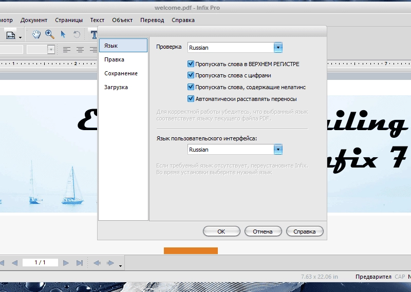Toggle skip words in UPPERCASE checkbox

(191, 64)
